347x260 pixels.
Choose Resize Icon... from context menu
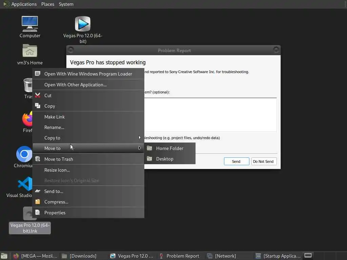pos(88,170)
